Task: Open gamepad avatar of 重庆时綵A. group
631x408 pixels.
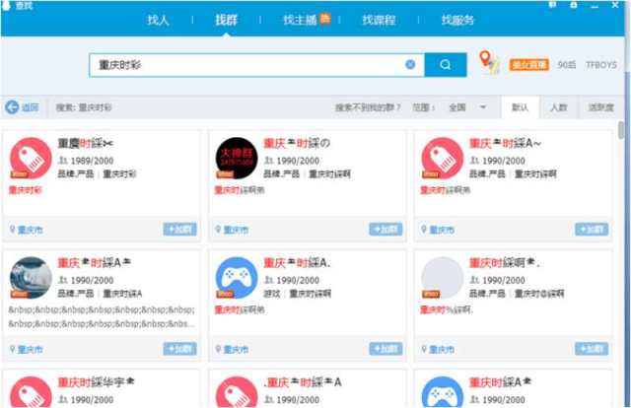Action: click(237, 278)
